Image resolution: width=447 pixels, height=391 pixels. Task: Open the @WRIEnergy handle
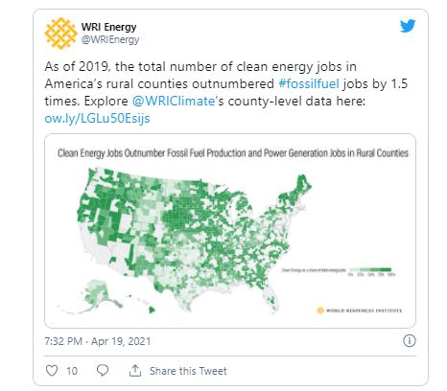pyautogui.click(x=110, y=39)
